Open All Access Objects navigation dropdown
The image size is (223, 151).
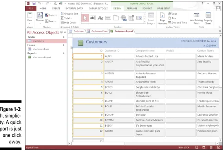(61, 32)
